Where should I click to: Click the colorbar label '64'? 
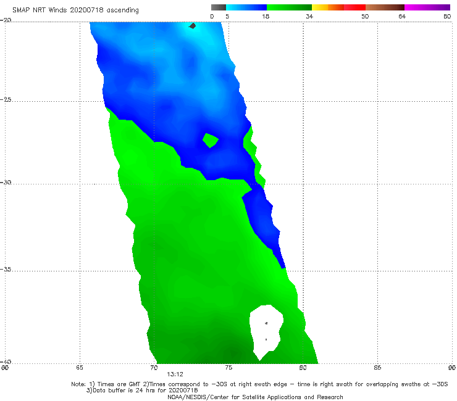point(402,17)
